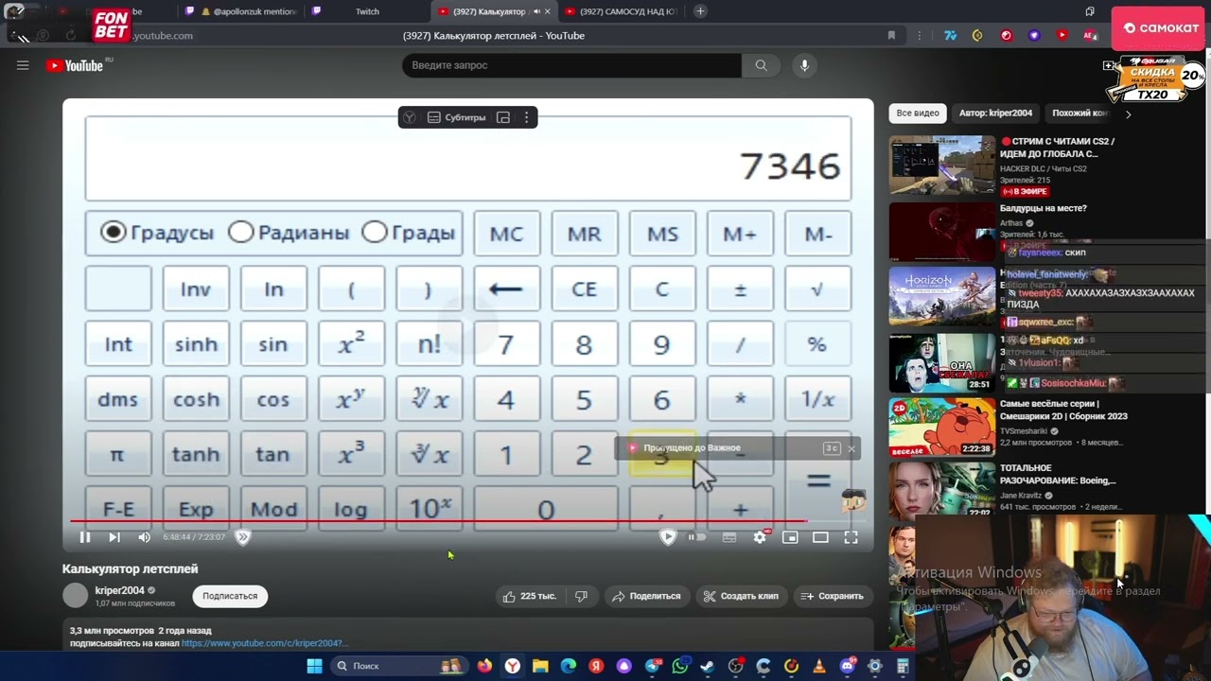Open the ТОТАЛЬНОЕ РАЗОЧАРОВАНИЕ: Boeing video title
The width and height of the screenshot is (1211, 681).
click(1058, 474)
